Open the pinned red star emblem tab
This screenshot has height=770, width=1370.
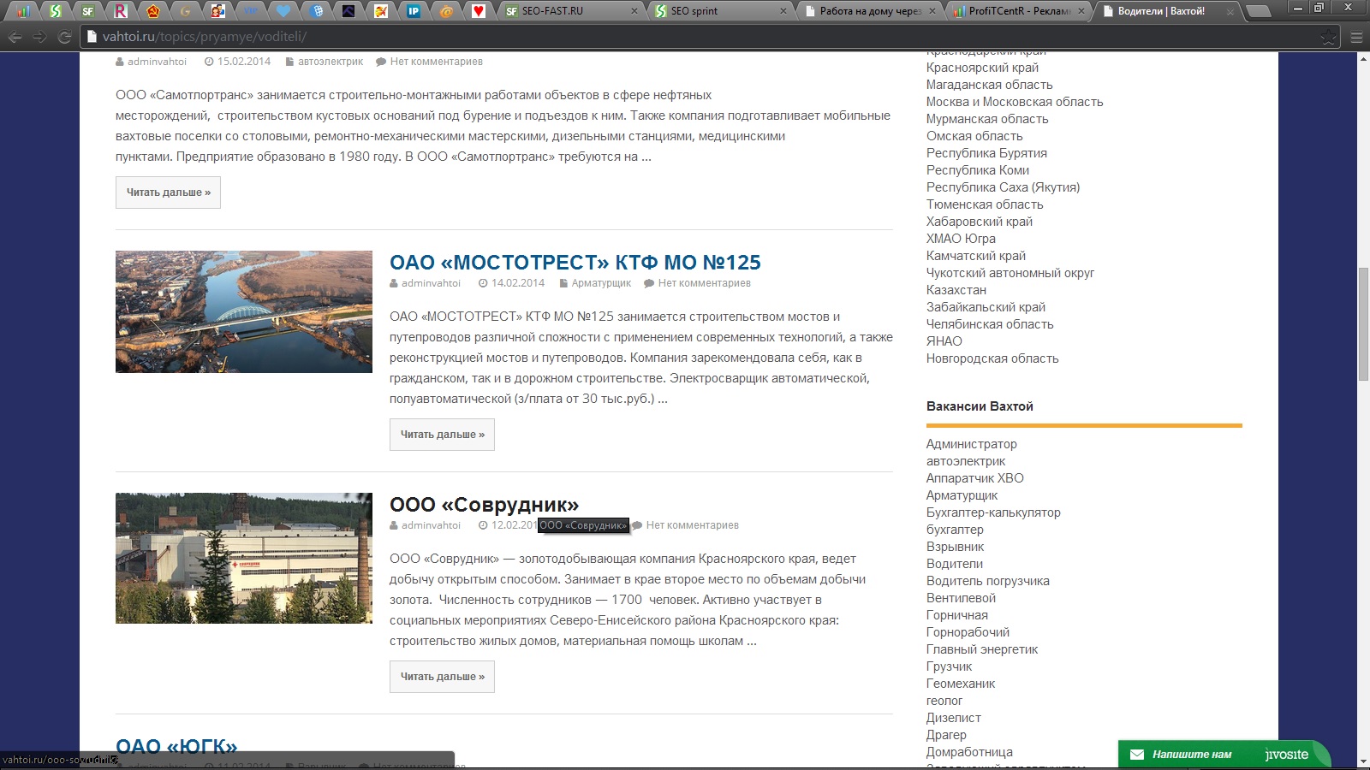point(153,11)
